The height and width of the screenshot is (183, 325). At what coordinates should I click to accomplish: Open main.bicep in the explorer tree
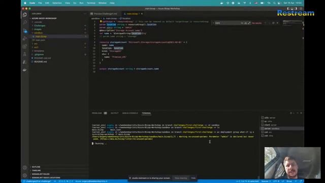(41, 37)
